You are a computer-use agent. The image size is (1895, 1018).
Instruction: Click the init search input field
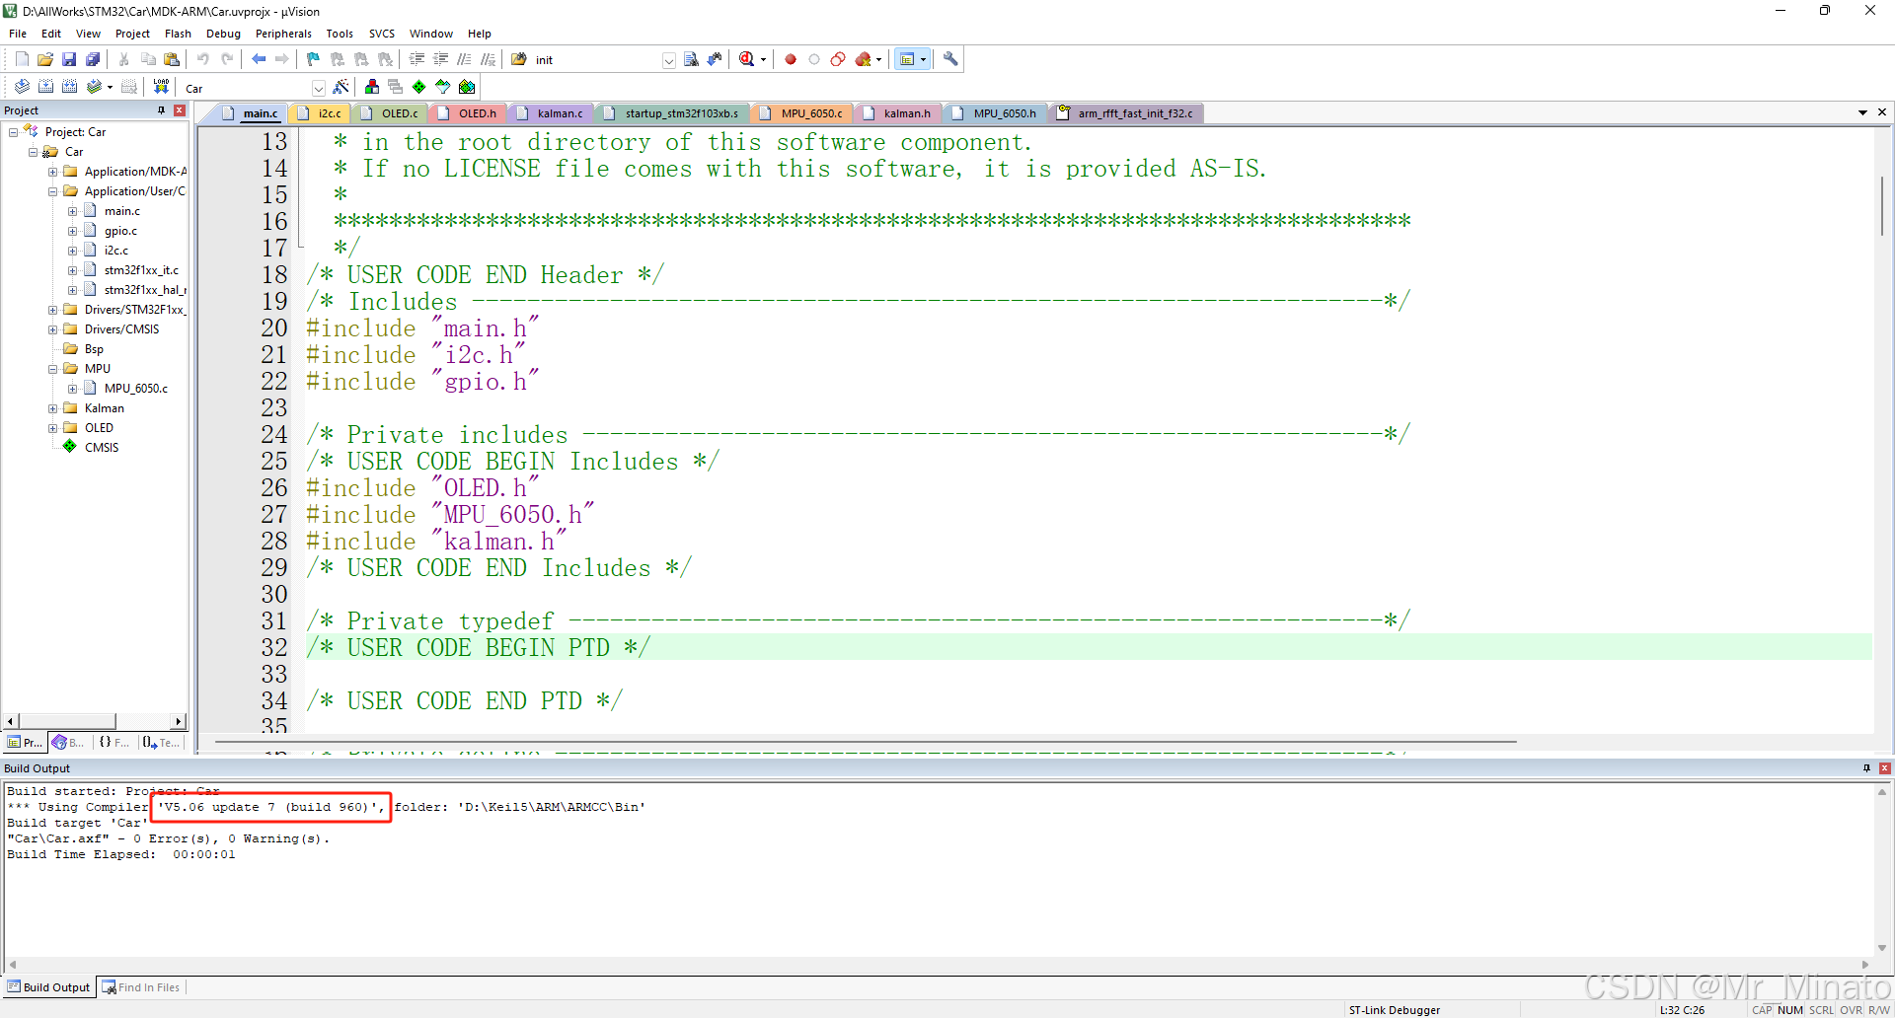tap(596, 60)
